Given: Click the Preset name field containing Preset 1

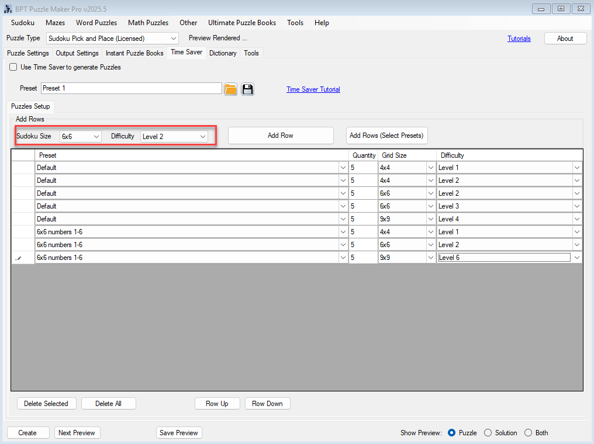Looking at the screenshot, I should [x=132, y=88].
